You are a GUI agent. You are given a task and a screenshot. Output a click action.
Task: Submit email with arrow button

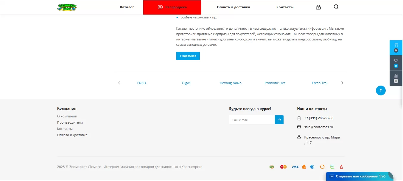pos(279,120)
